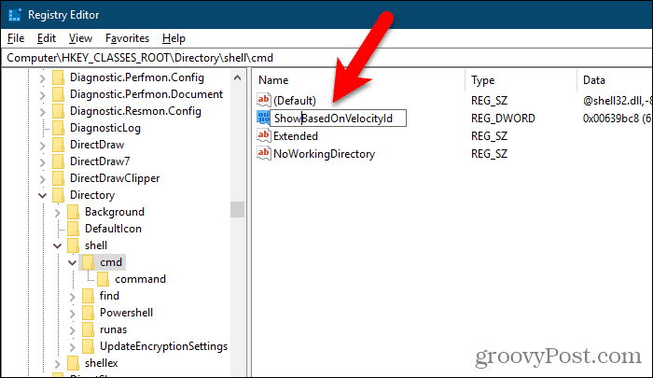653x378 pixels.
Task: Select the DirectDrawClipper folder icon
Action: (58, 178)
